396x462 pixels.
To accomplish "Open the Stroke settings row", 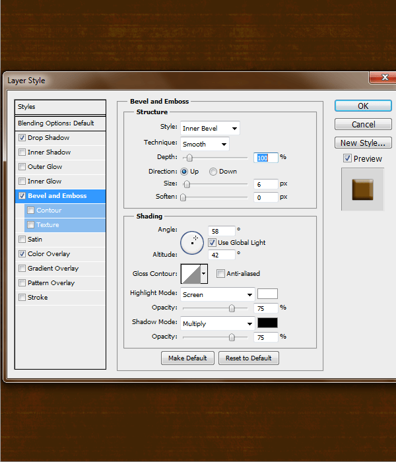I will click(60, 297).
